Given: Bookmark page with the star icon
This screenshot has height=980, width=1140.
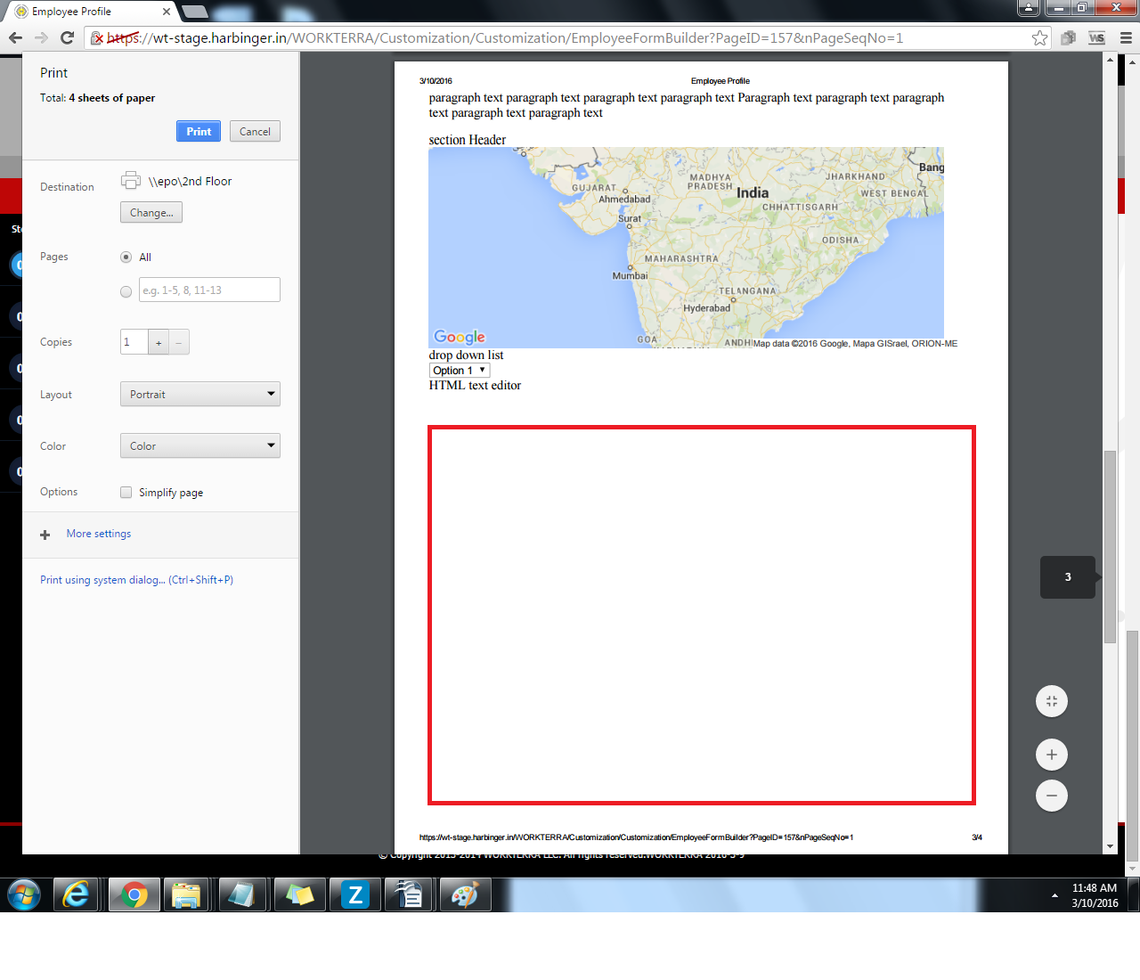Looking at the screenshot, I should (x=1039, y=37).
